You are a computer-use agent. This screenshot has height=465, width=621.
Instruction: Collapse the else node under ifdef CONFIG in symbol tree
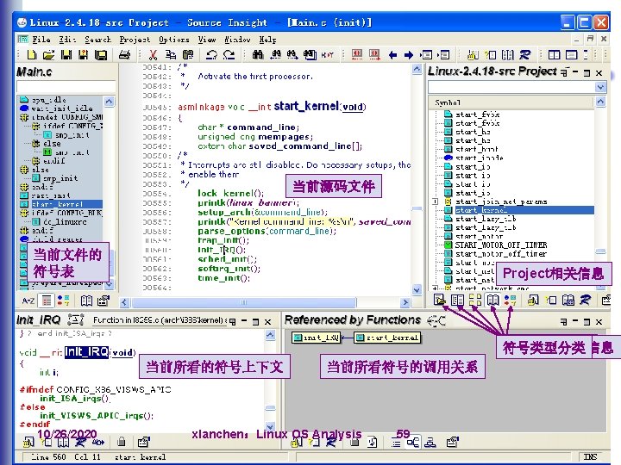35,144
